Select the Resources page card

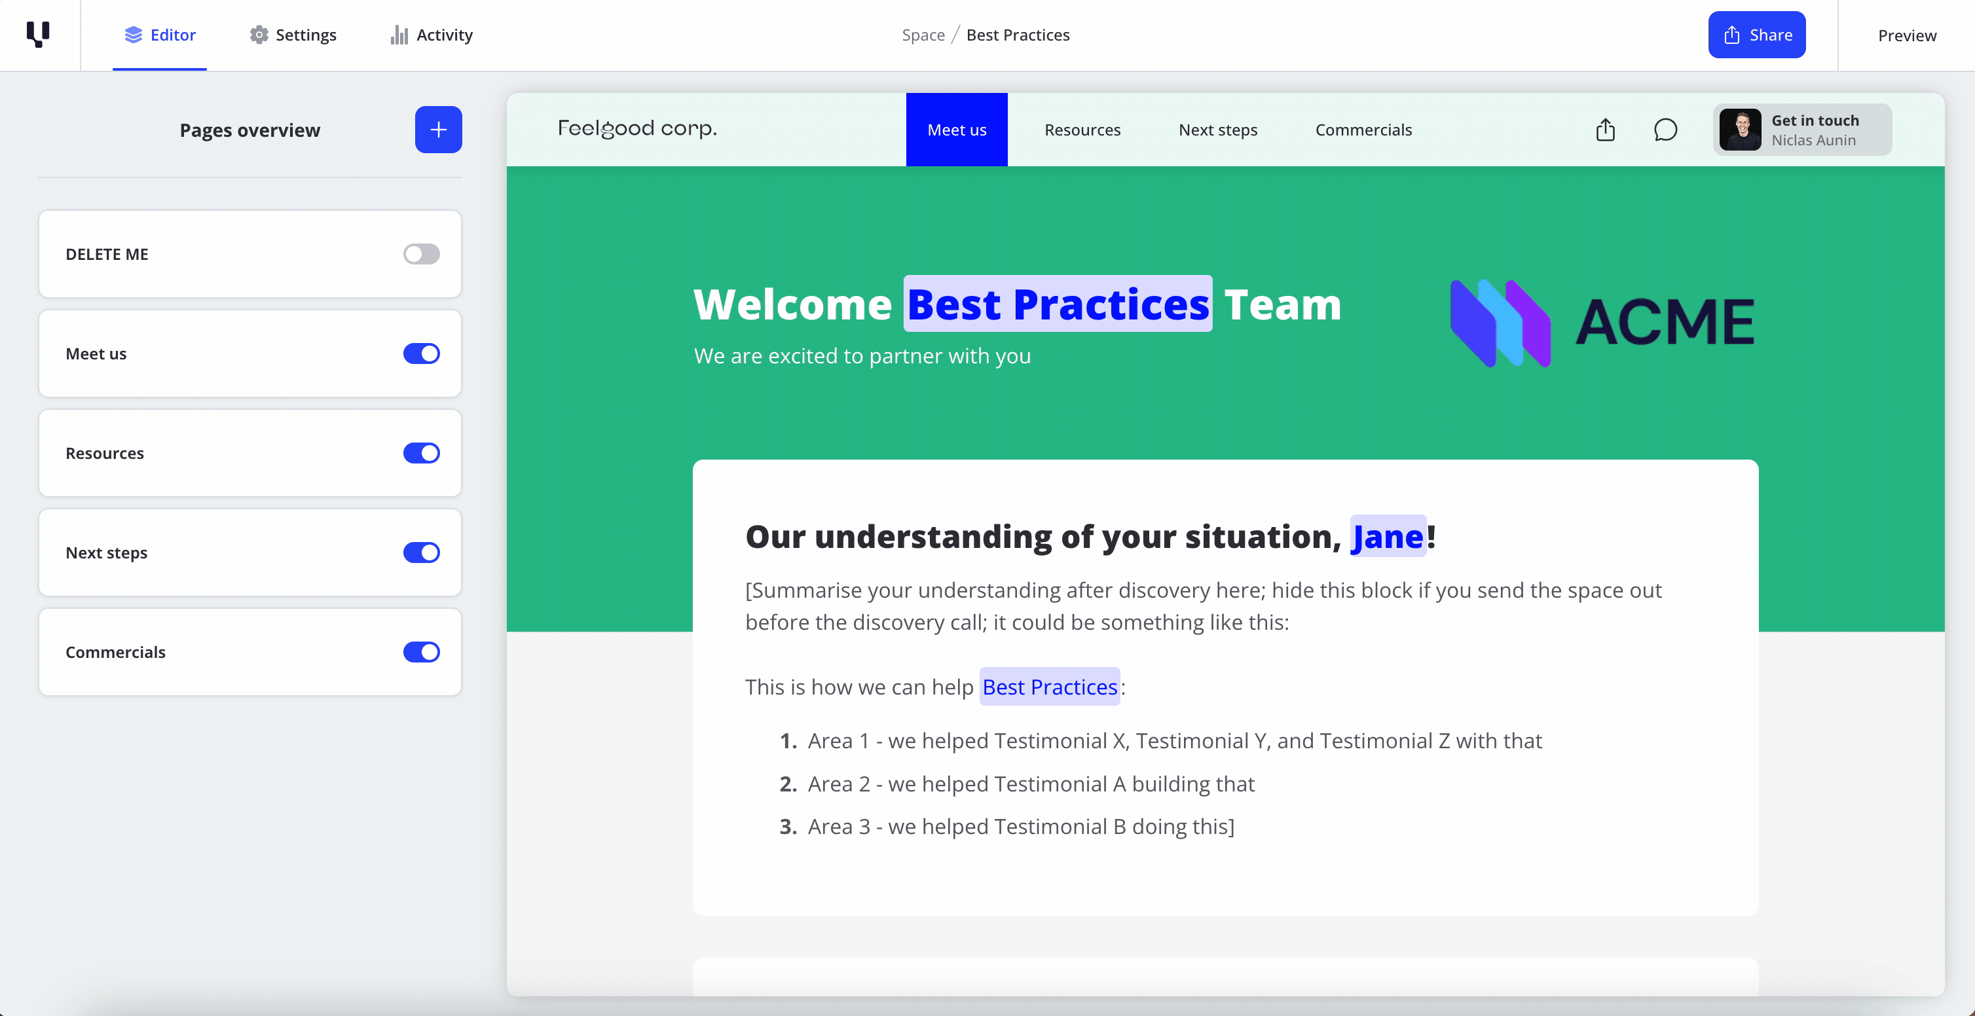coord(250,453)
